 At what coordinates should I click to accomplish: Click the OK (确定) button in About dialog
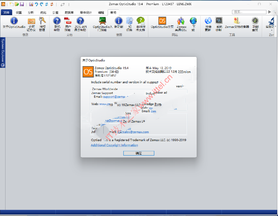pos(138,153)
